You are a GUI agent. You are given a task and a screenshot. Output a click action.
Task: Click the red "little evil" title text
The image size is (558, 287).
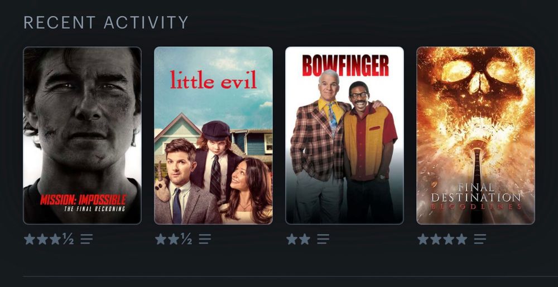213,80
